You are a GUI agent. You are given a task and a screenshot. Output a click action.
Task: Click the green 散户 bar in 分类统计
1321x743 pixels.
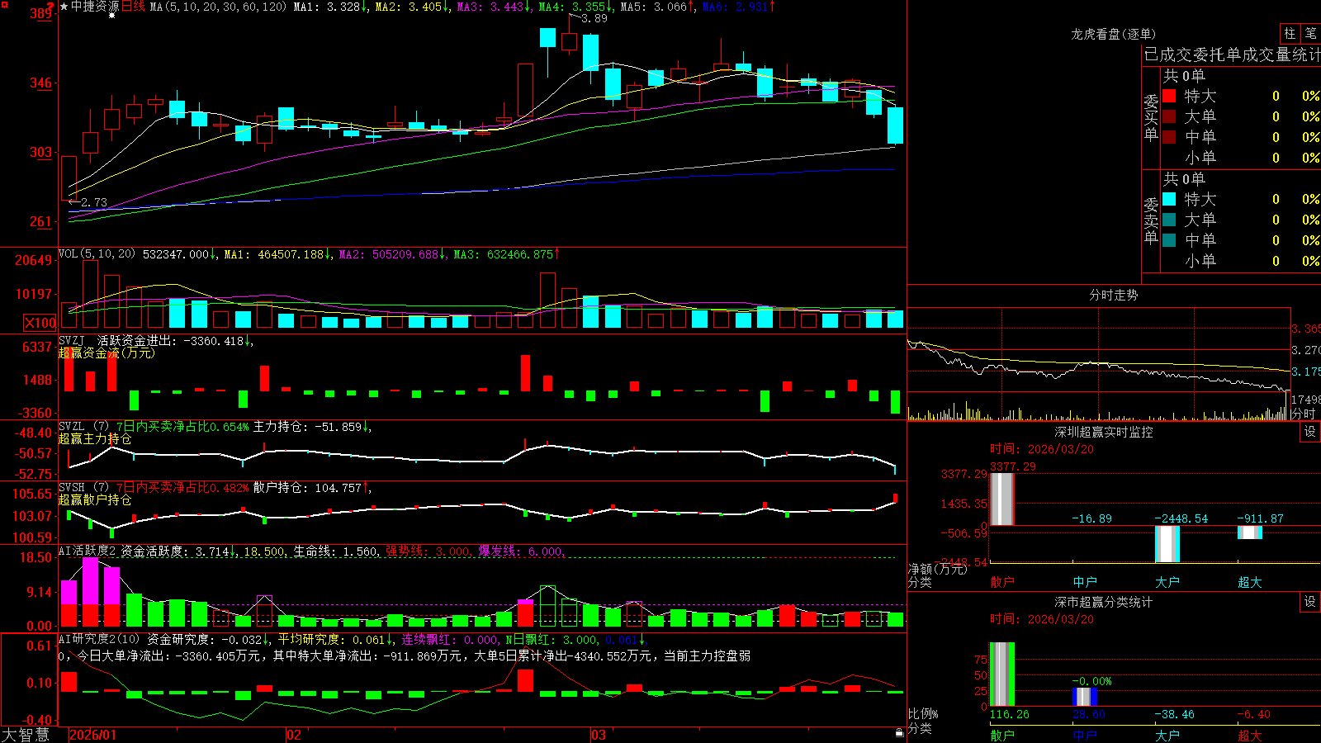click(x=1001, y=674)
